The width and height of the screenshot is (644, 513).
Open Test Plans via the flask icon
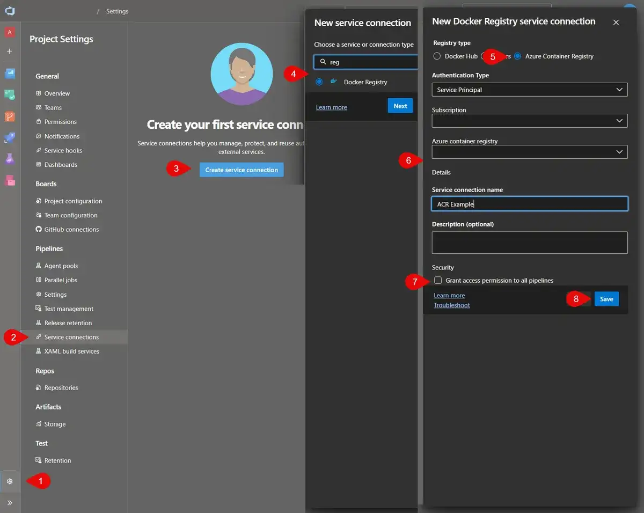10,159
